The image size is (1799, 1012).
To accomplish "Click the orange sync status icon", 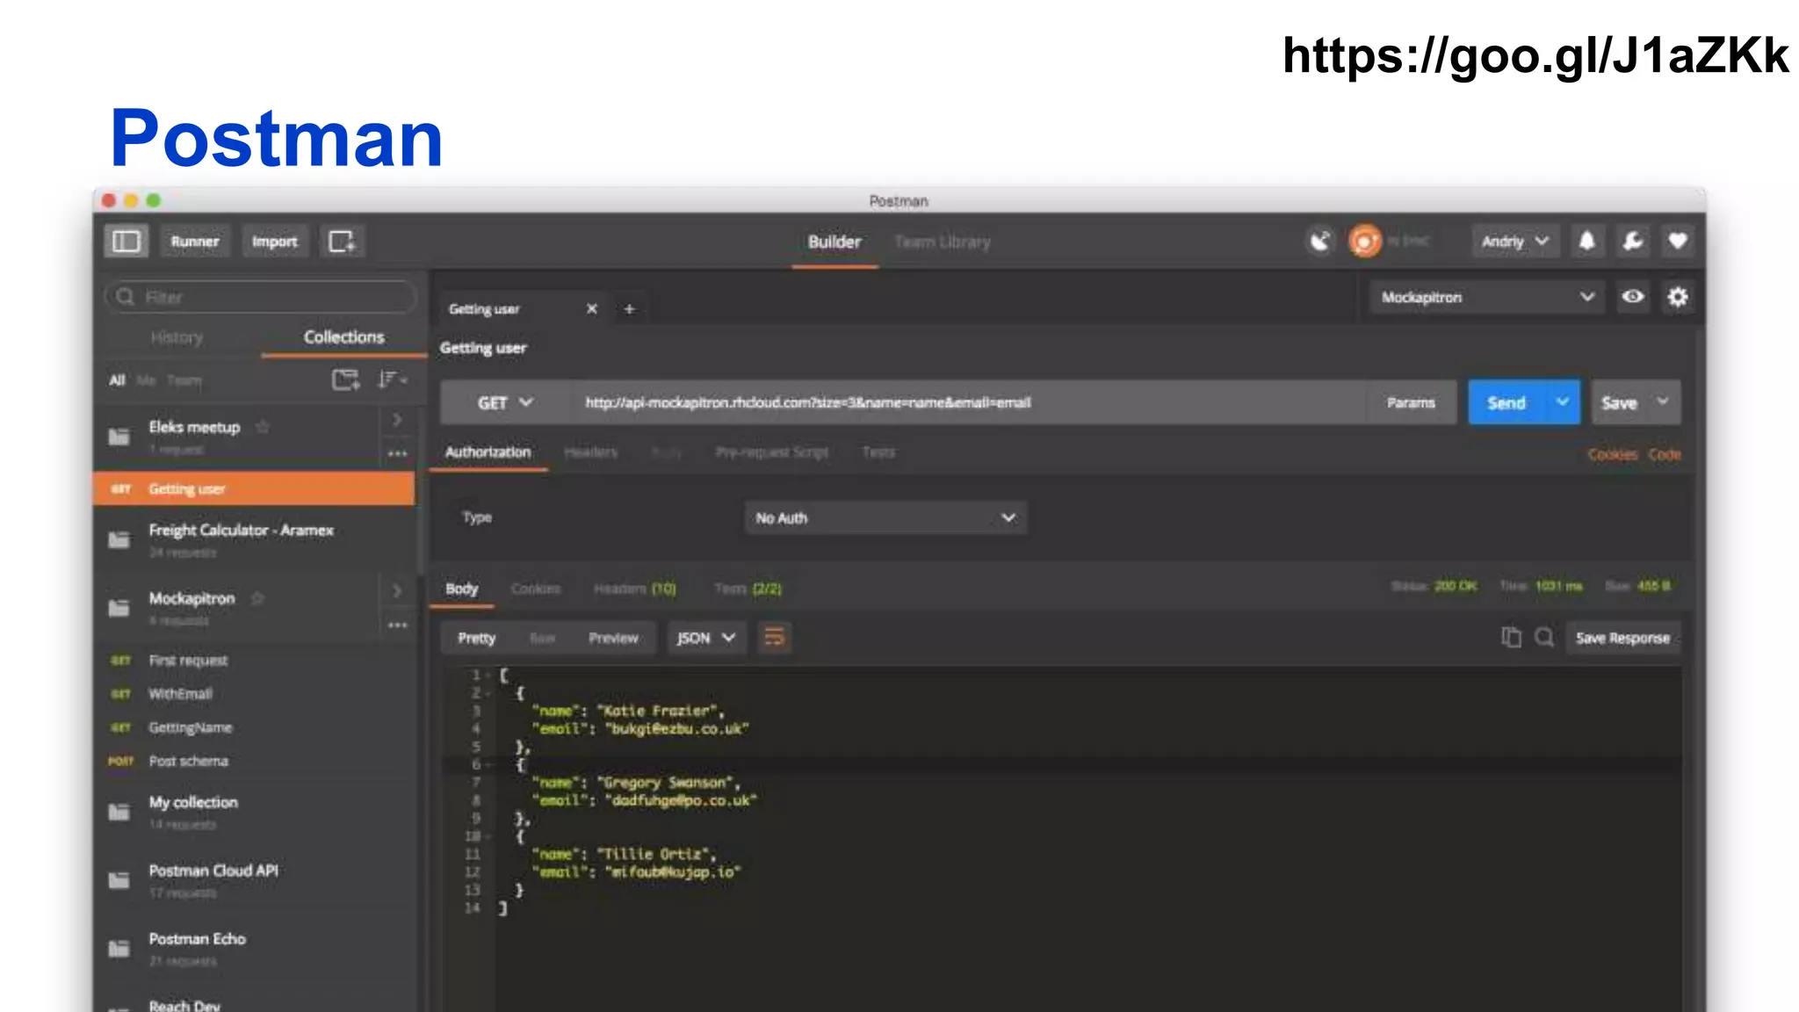I will click(x=1365, y=241).
